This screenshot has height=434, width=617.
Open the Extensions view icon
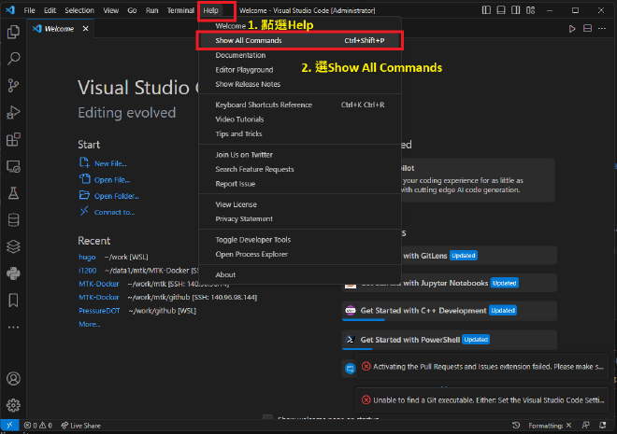coord(13,139)
